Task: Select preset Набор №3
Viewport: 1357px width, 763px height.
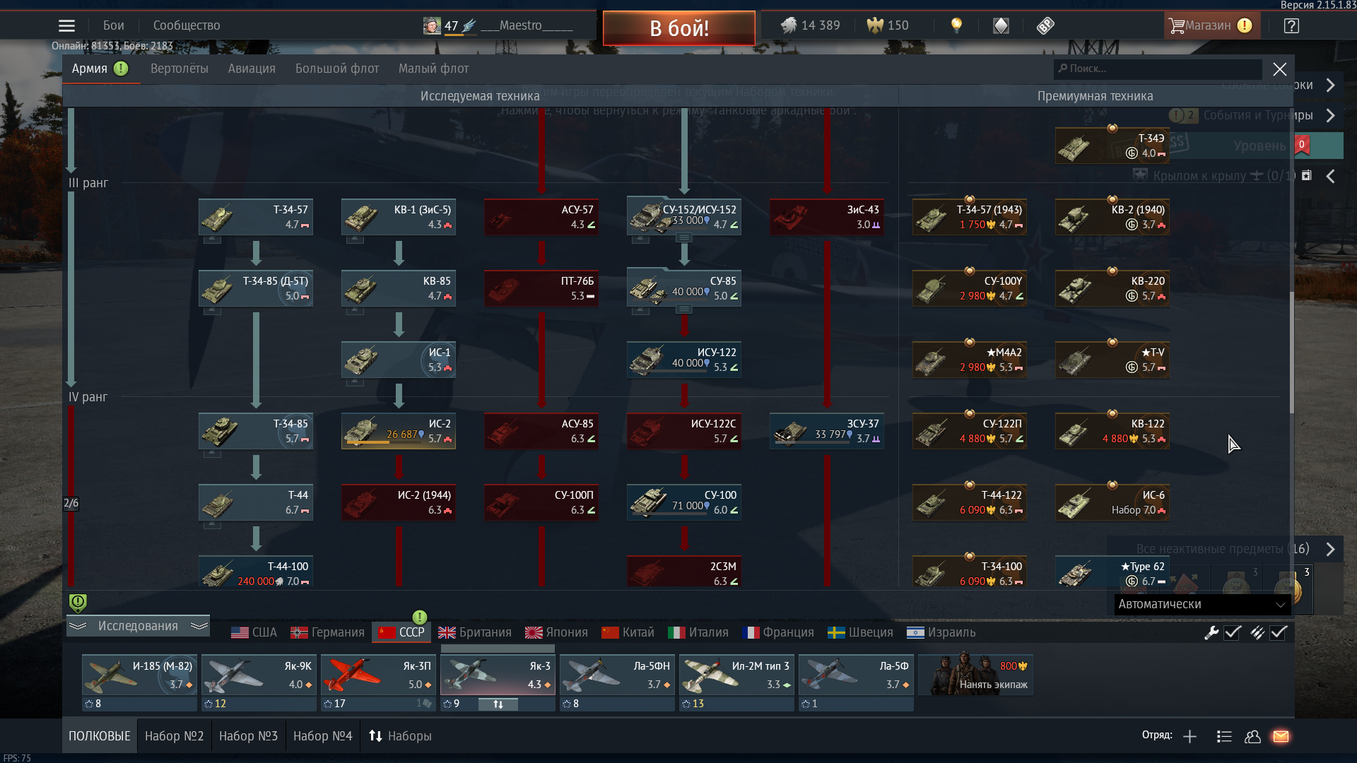Action: pyautogui.click(x=249, y=736)
